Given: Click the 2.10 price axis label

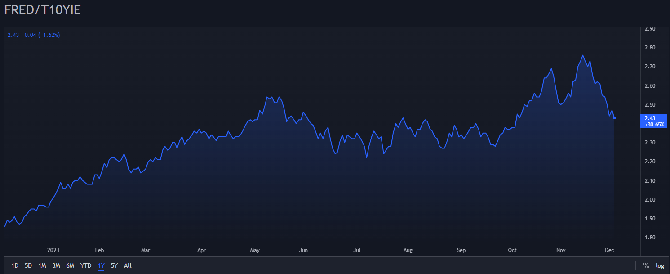Looking at the screenshot, I should 650,181.
